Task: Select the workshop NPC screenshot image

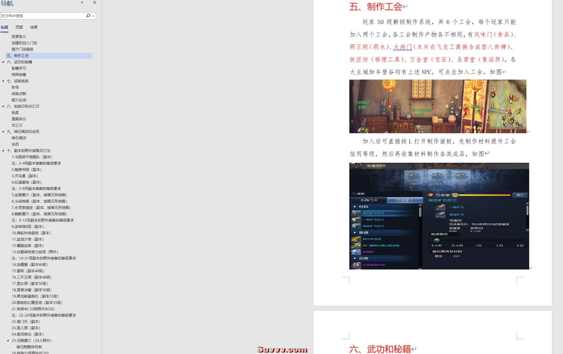Action: coord(438,106)
